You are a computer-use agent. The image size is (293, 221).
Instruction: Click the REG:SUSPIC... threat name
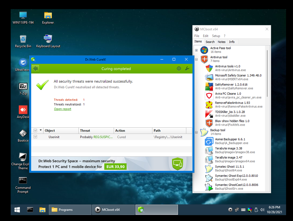[103, 137]
